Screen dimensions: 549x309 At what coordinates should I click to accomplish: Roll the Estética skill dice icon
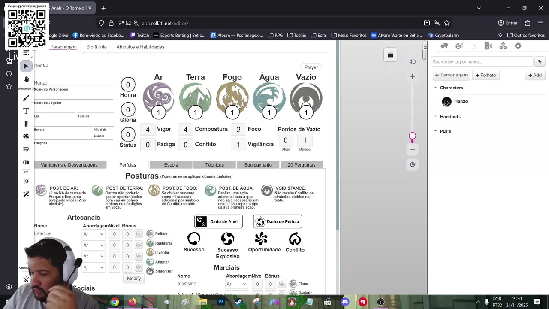[x=139, y=234]
